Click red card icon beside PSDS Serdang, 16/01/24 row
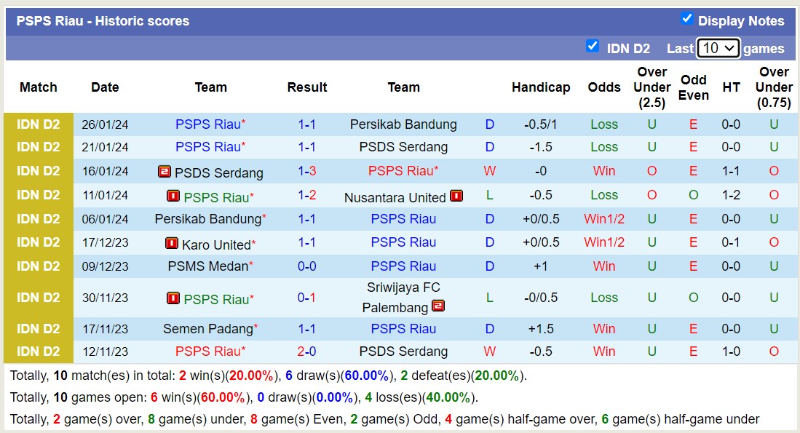The image size is (800, 433). pos(165,172)
